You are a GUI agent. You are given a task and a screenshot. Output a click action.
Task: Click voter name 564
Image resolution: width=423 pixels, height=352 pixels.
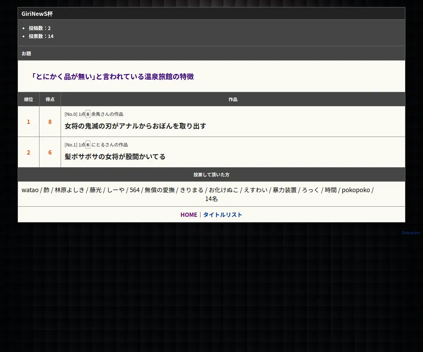135,190
